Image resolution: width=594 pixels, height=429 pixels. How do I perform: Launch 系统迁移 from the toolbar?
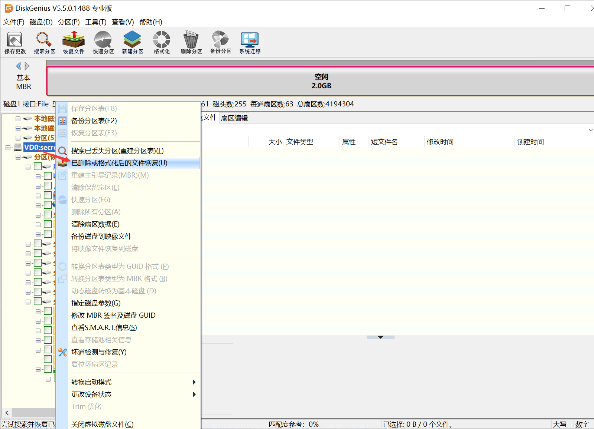pyautogui.click(x=250, y=43)
